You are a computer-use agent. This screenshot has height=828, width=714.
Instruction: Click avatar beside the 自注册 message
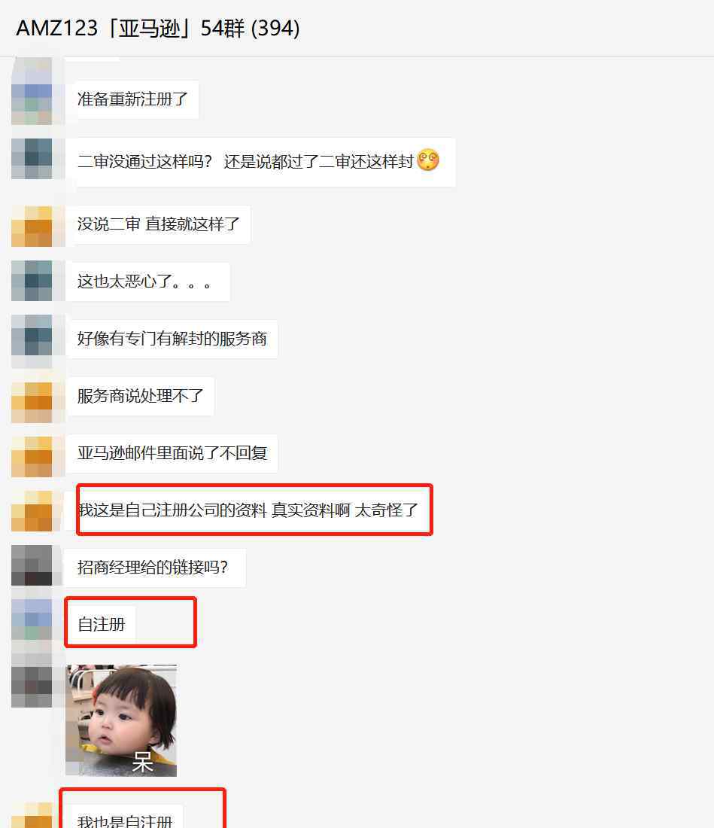(32, 620)
